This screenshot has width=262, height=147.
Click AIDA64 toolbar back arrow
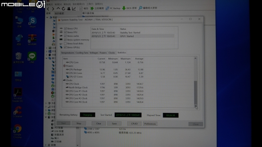click(48, 9)
